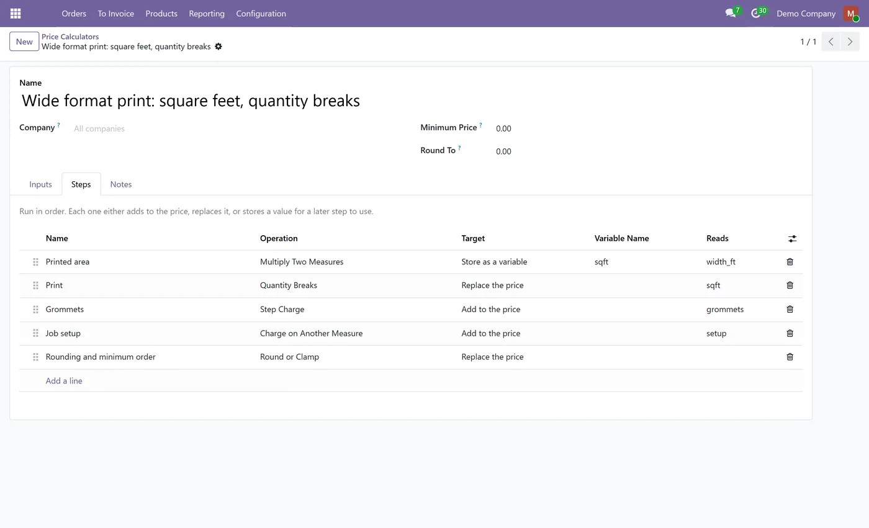Grab drag handle of Print row
The width and height of the screenshot is (869, 528).
click(35, 285)
